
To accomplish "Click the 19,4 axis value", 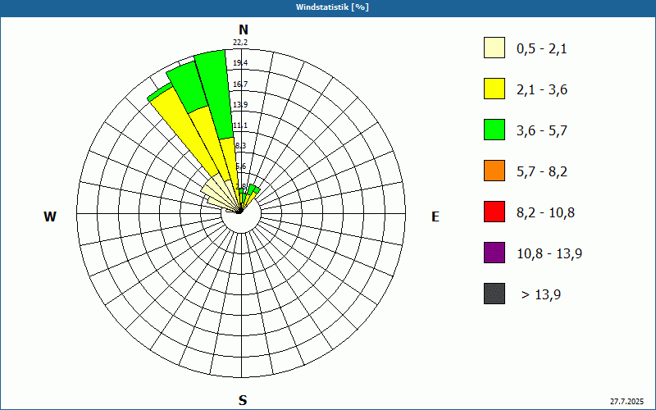I will 240,63.
